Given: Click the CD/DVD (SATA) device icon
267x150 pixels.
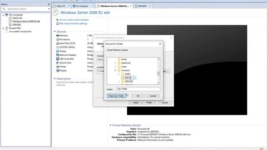Looking at the screenshot, I should coord(58,47).
